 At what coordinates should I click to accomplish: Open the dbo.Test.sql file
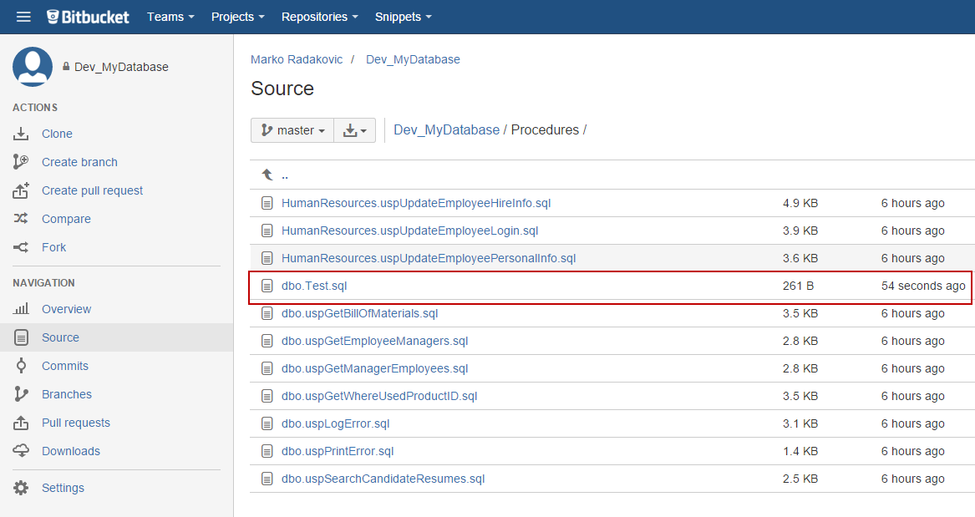pos(314,286)
